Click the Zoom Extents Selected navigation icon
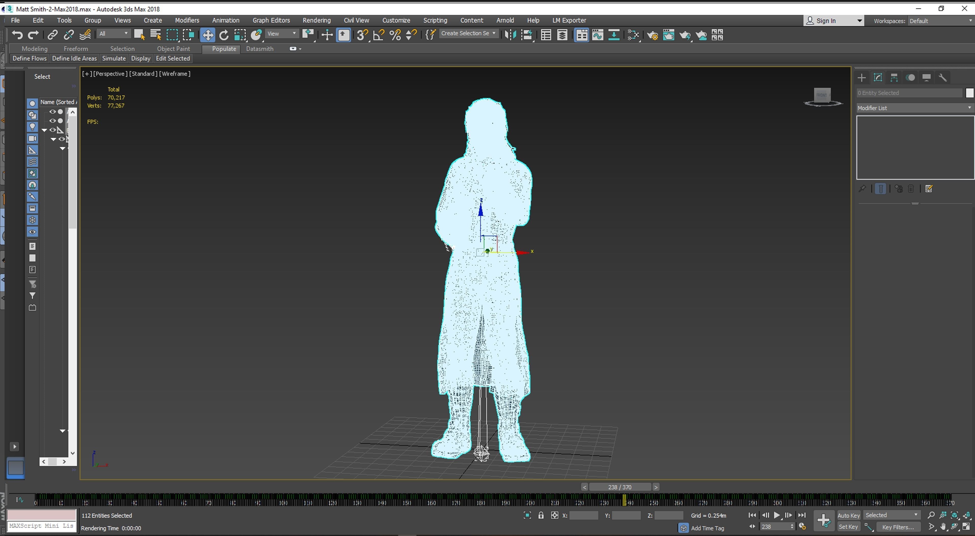The width and height of the screenshot is (975, 536). coord(955,515)
